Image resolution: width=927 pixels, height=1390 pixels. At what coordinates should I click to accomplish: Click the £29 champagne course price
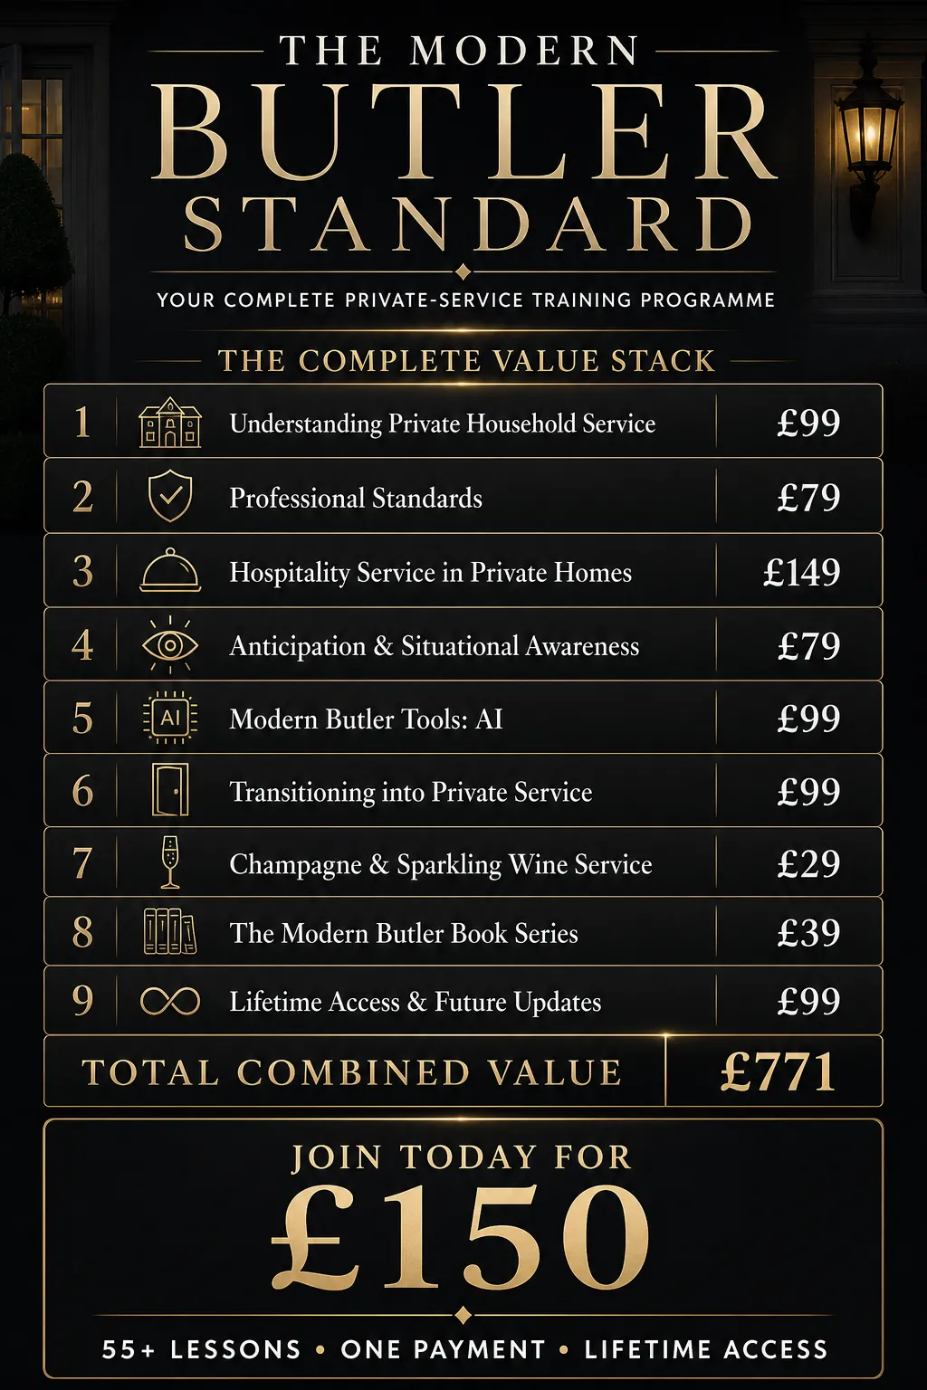808,863
